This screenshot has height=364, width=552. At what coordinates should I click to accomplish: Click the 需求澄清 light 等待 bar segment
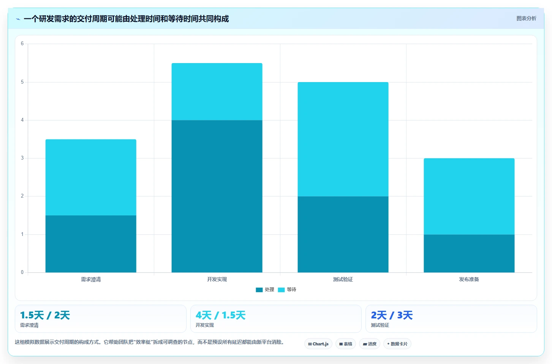click(x=91, y=177)
